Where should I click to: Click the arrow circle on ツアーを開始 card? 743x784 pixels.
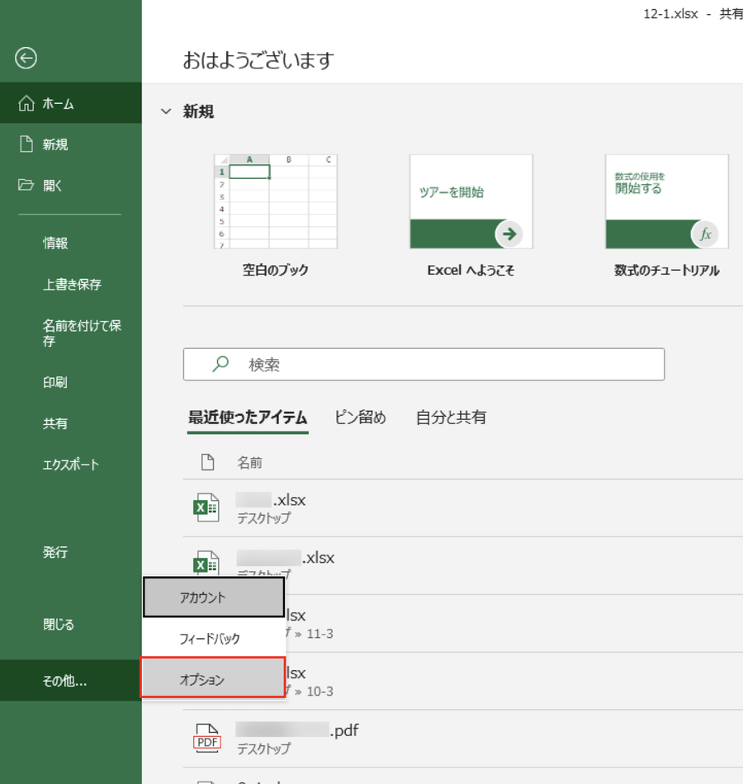pyautogui.click(x=509, y=234)
